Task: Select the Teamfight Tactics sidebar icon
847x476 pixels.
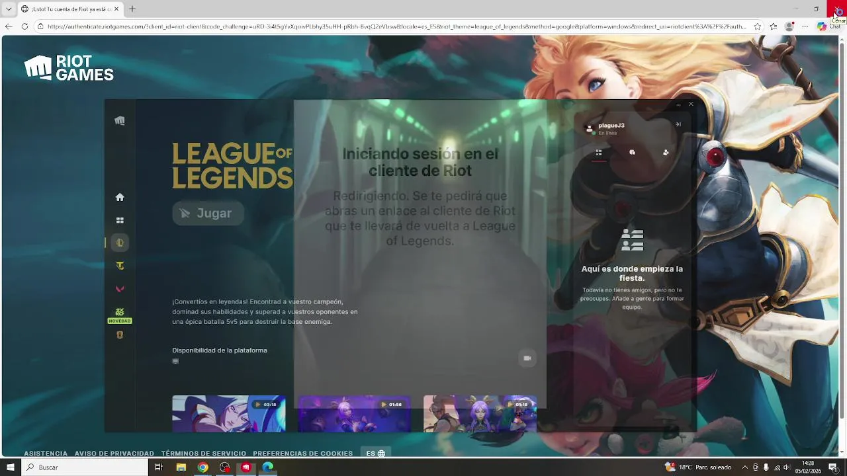Action: click(120, 266)
